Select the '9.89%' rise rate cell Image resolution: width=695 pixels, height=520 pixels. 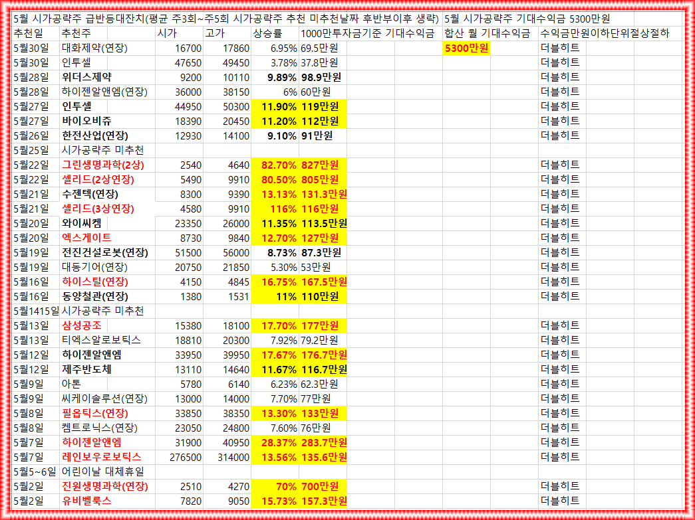coord(275,77)
